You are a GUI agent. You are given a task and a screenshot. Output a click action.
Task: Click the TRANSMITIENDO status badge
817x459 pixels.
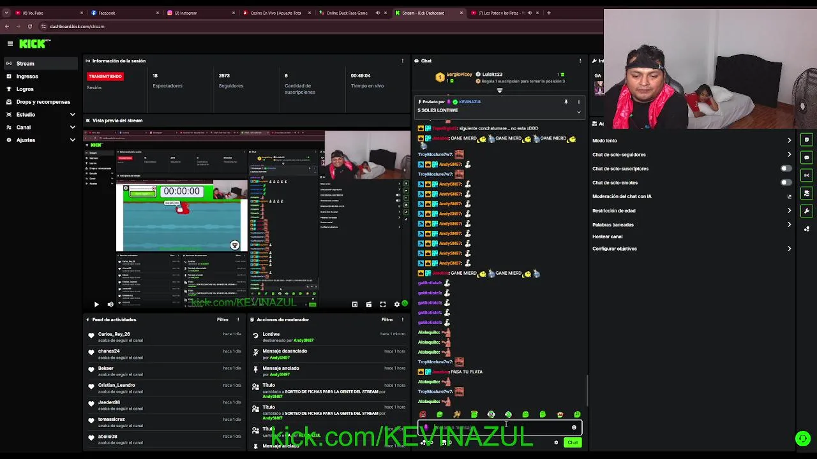click(x=105, y=76)
